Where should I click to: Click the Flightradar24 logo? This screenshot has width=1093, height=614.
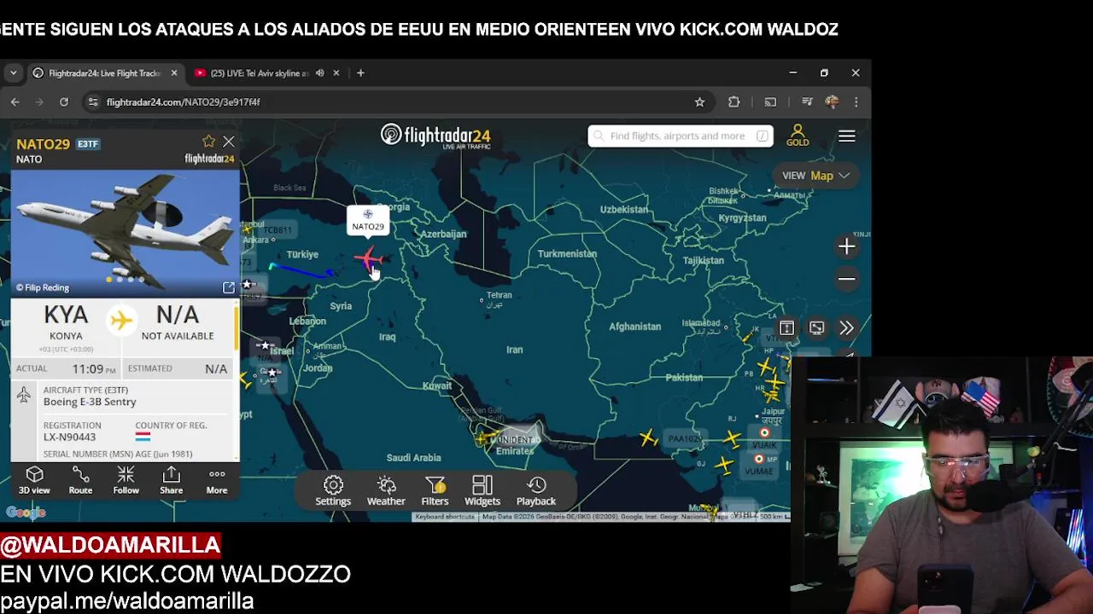[435, 136]
